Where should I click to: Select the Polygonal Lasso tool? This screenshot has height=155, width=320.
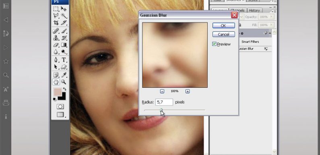click(56, 16)
